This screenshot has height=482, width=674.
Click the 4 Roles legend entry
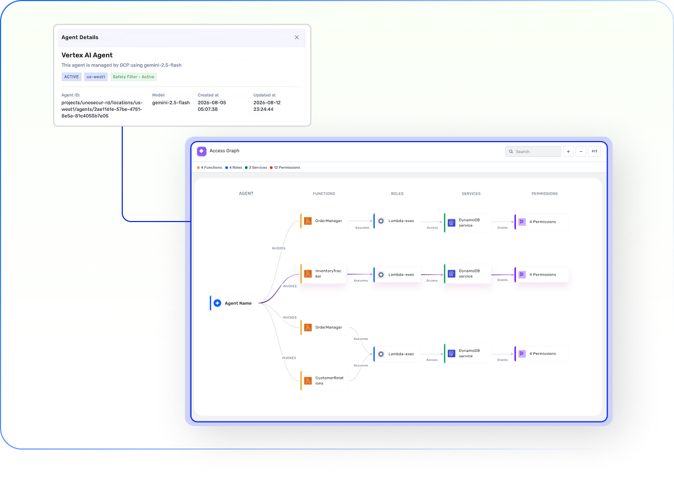click(234, 168)
